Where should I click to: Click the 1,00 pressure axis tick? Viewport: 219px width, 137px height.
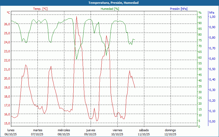pyautogui.click(x=212, y=17)
